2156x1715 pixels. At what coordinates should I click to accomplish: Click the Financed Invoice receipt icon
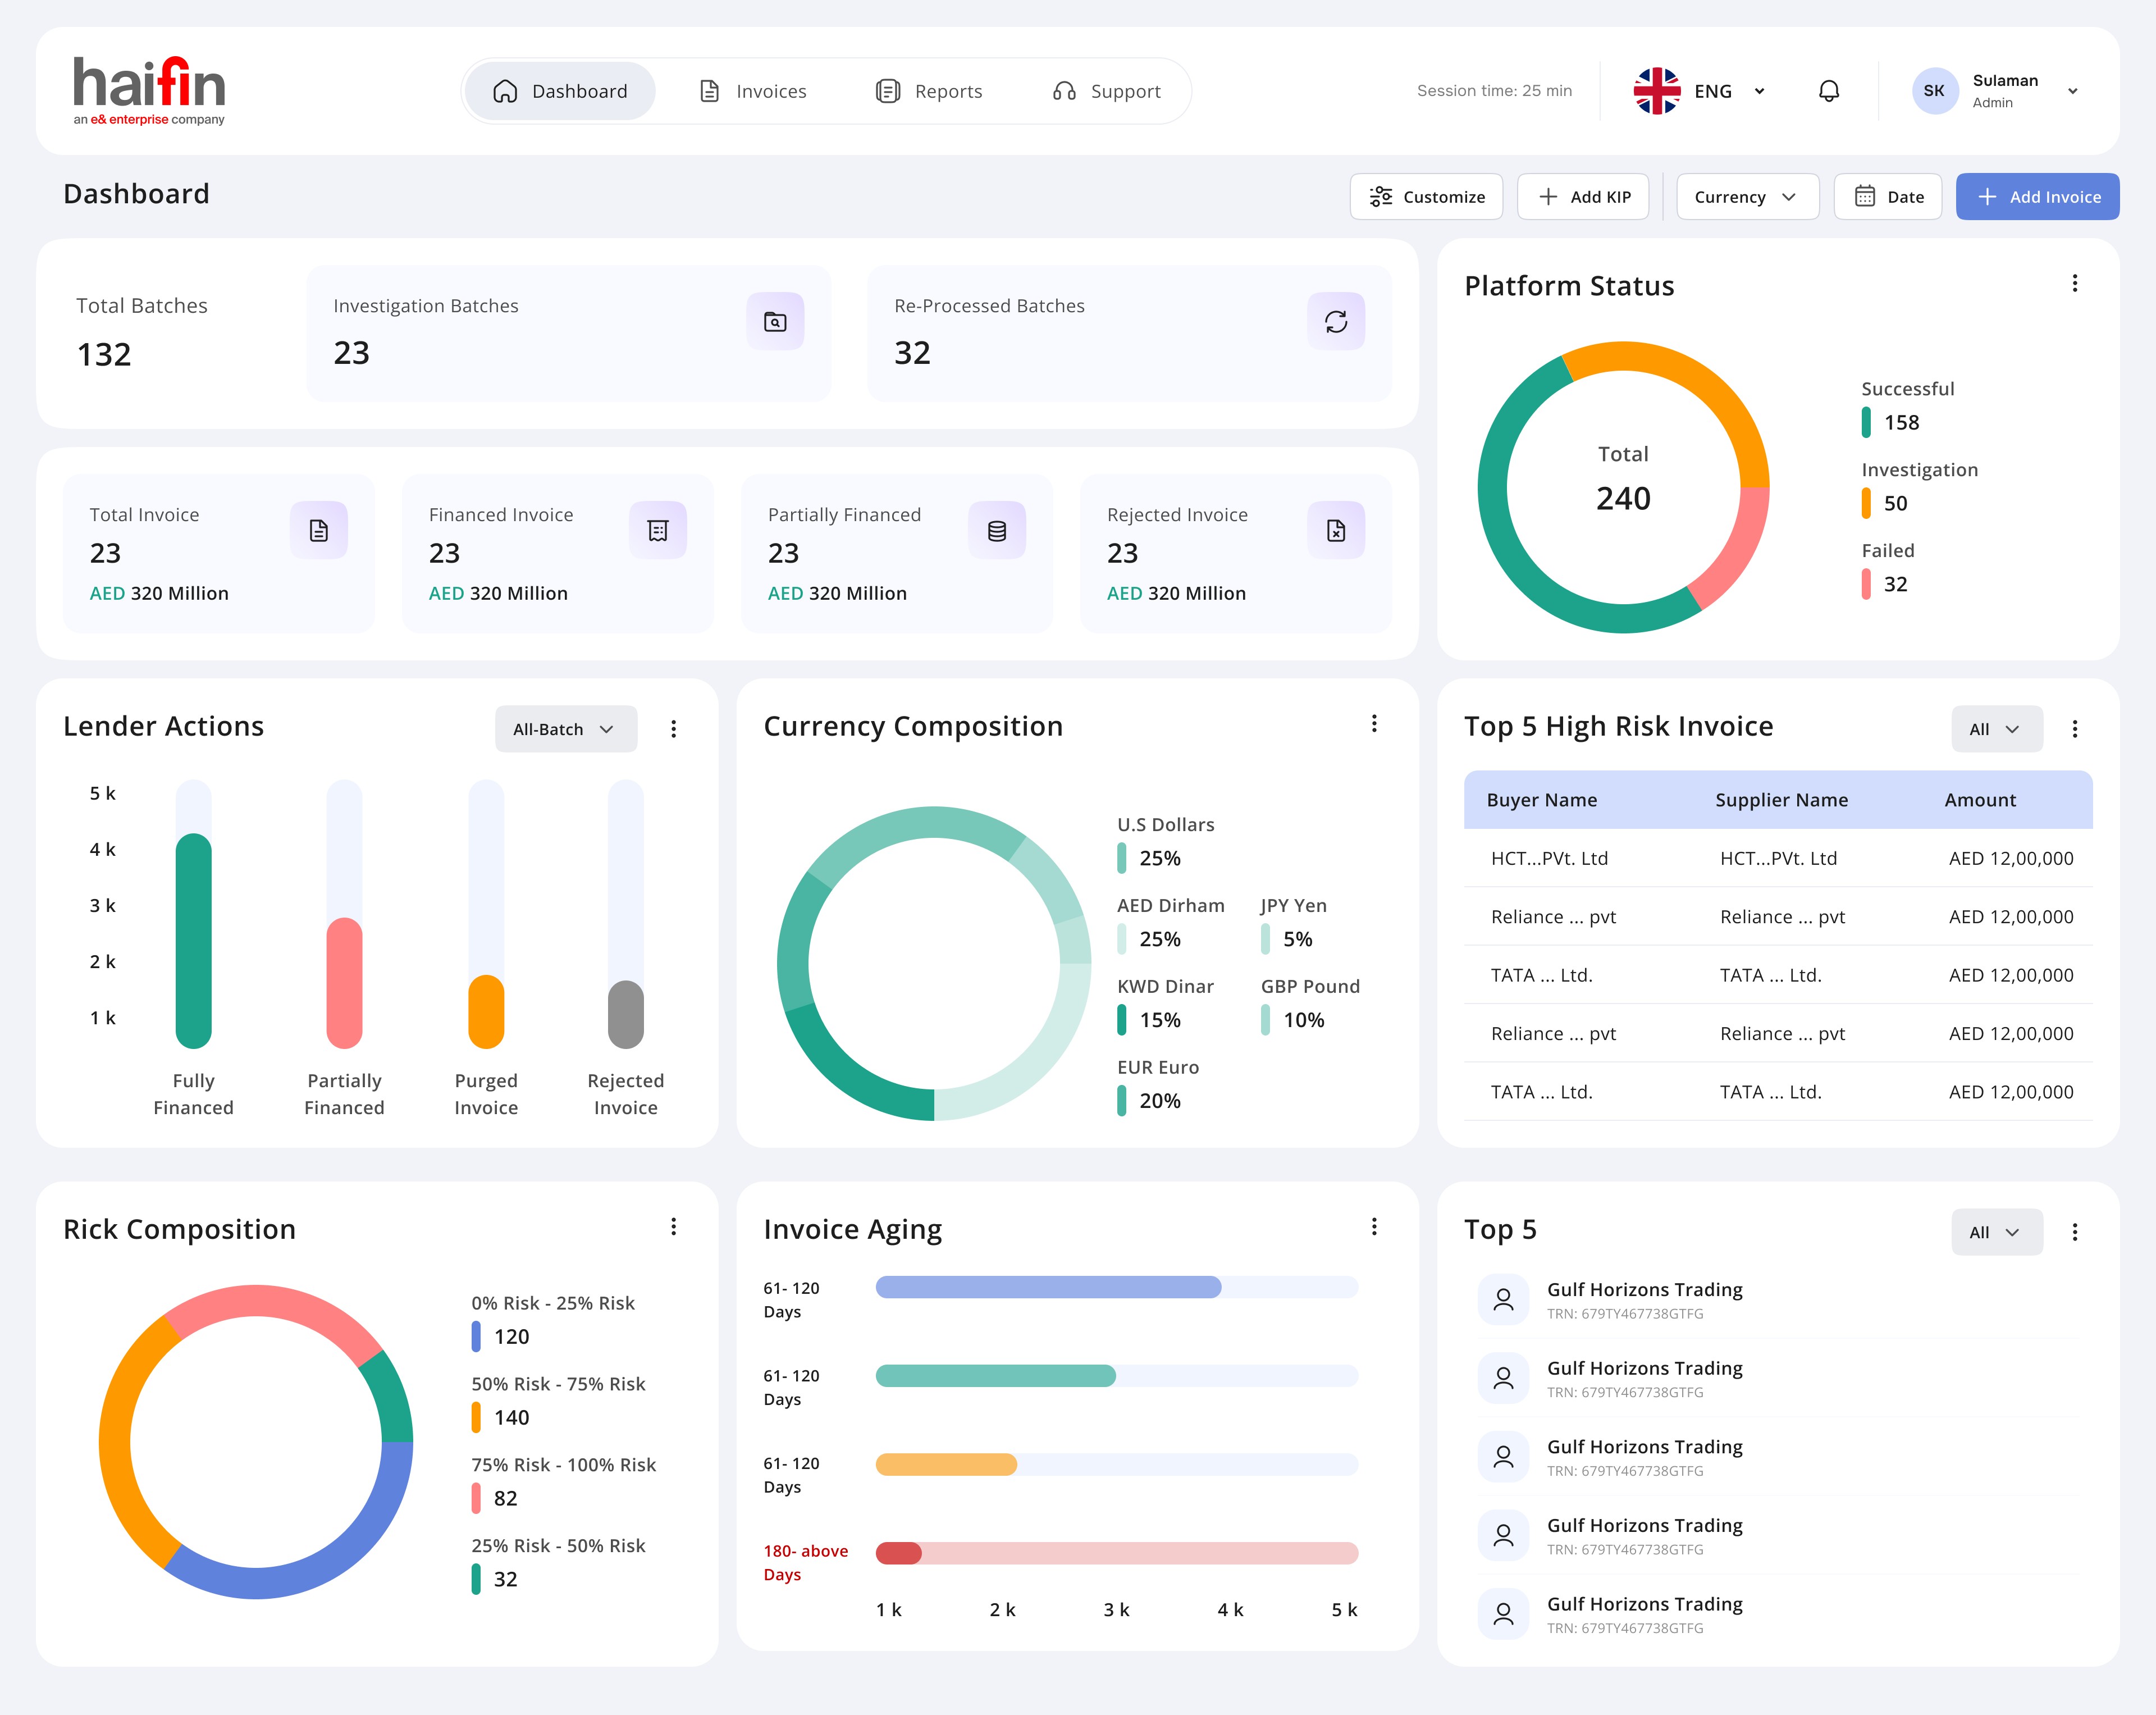pos(657,530)
